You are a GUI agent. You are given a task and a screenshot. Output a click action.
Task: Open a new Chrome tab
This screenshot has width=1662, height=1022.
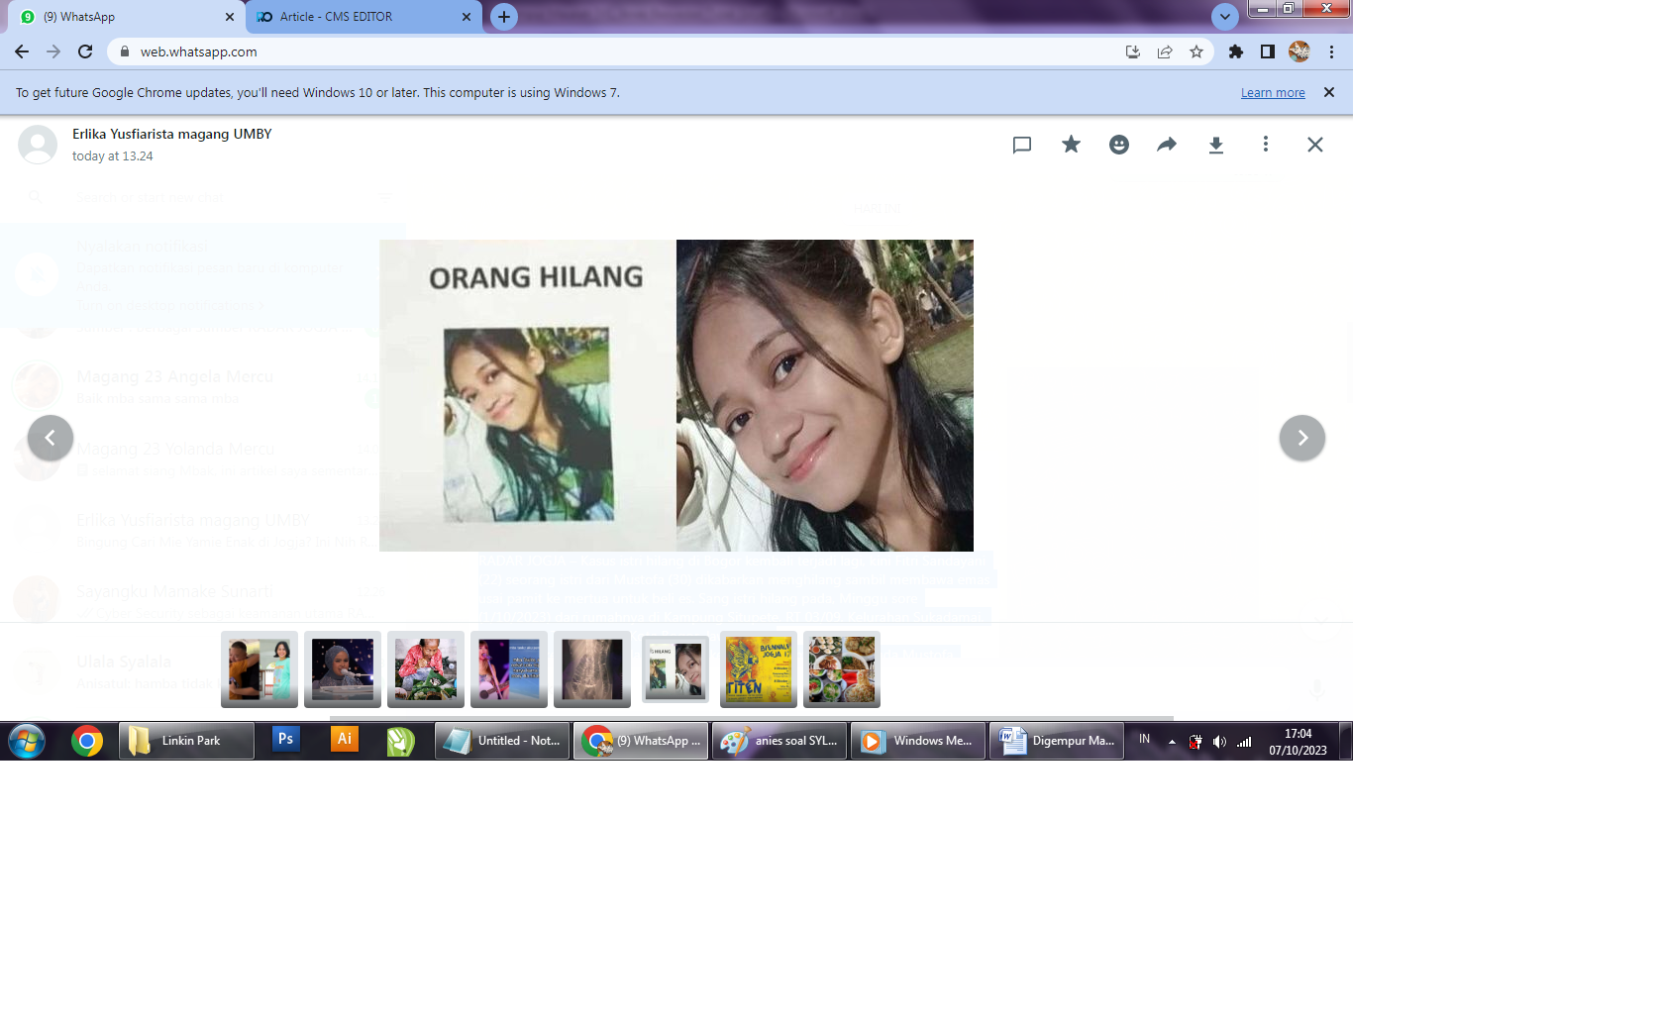504,17
